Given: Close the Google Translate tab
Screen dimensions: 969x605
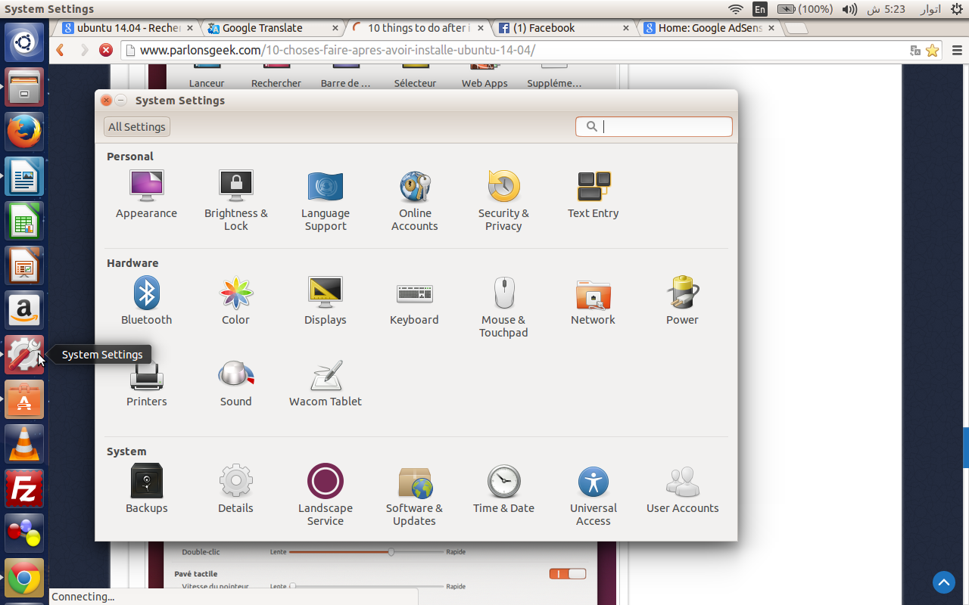Looking at the screenshot, I should pos(335,28).
